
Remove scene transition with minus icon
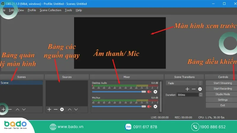coord(194,89)
